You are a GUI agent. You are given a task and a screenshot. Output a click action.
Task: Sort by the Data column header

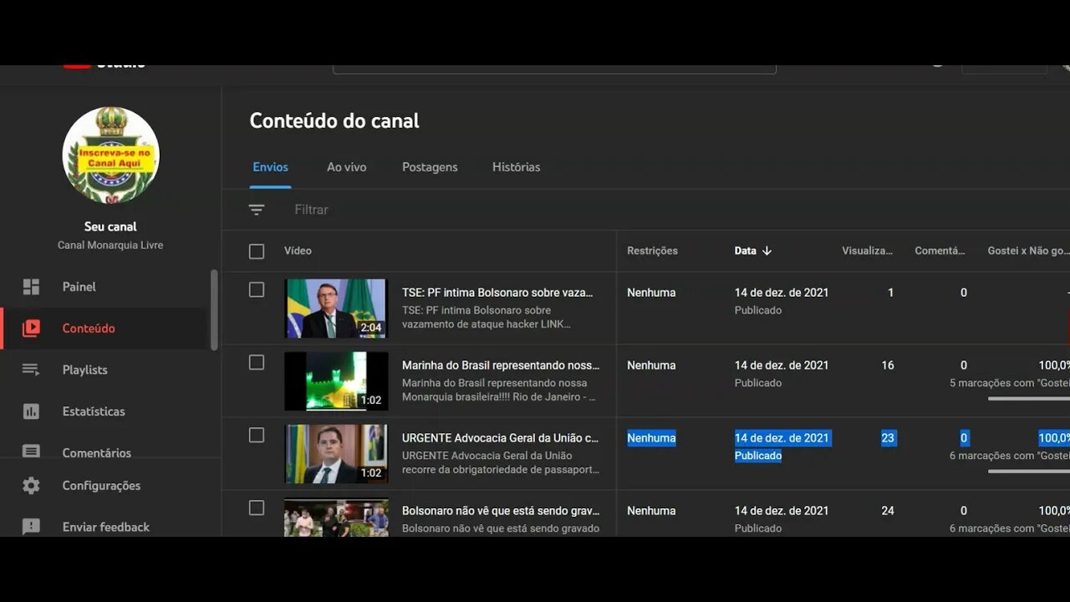745,251
